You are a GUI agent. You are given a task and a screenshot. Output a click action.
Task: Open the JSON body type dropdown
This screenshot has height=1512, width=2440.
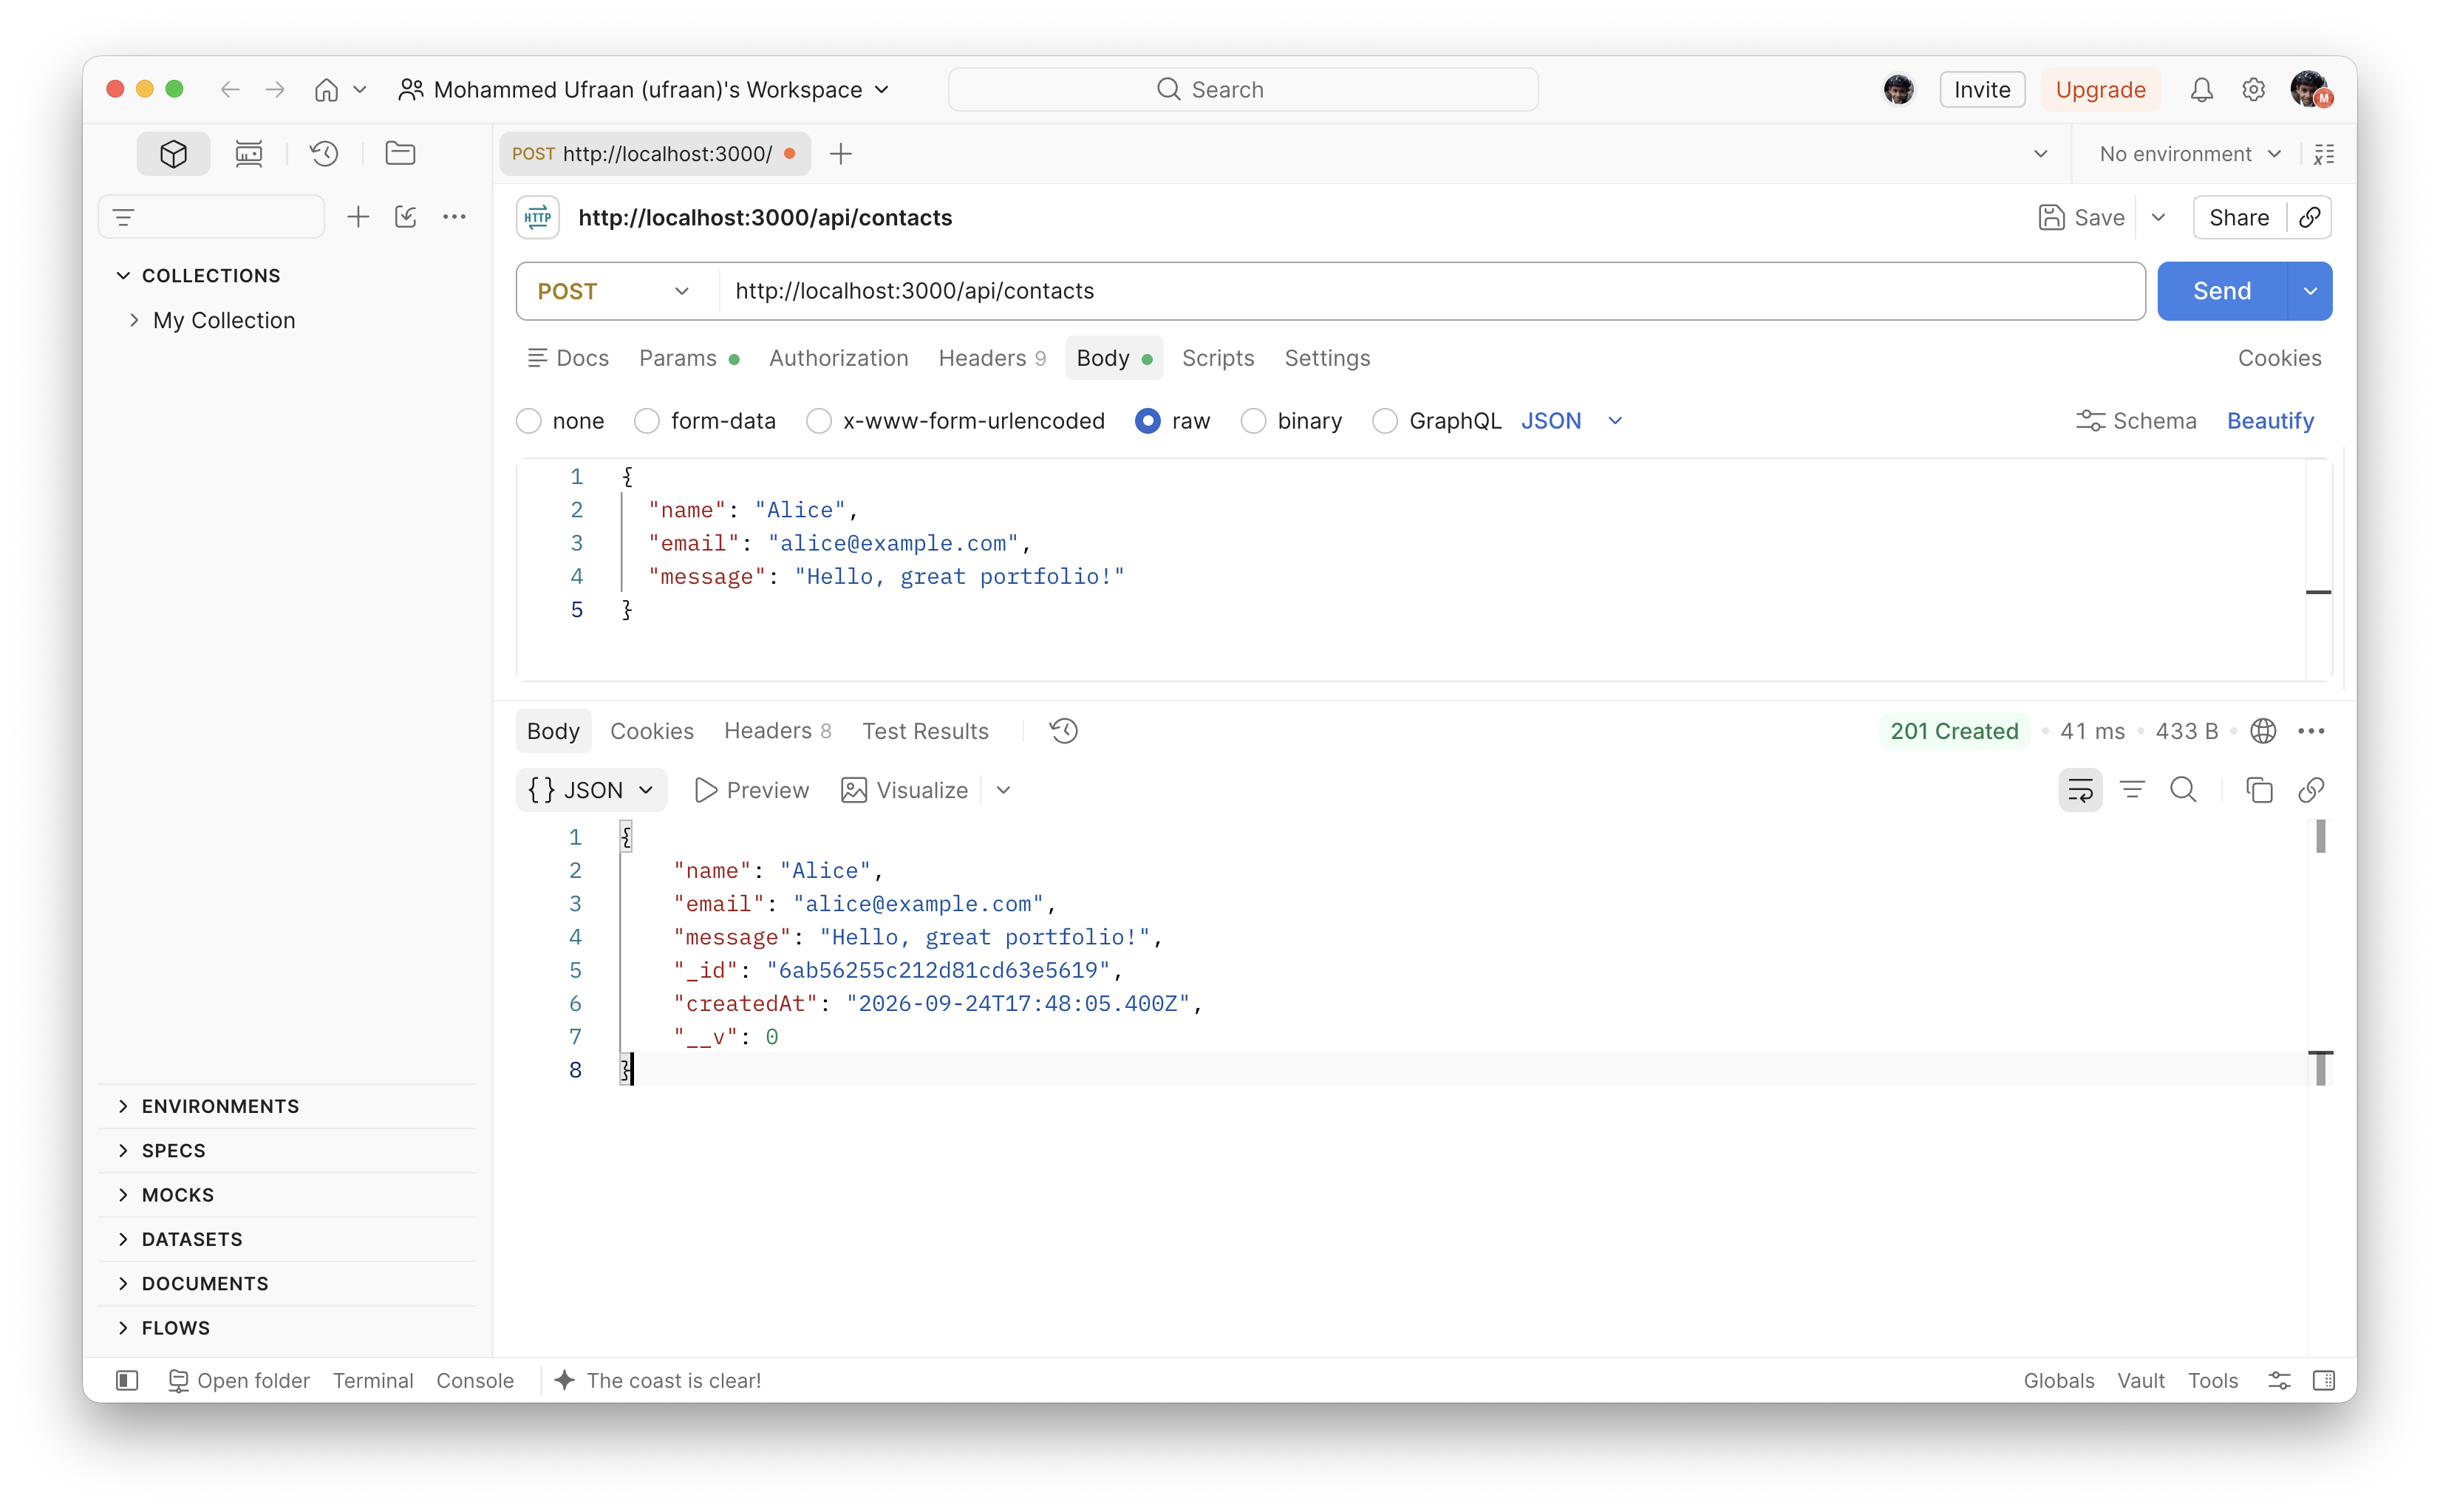click(x=1571, y=421)
